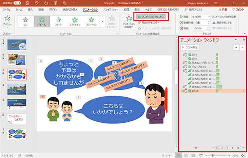248x158 pixels.
Task: Click the touch/mouse mode icon
Action: click(x=64, y=3)
